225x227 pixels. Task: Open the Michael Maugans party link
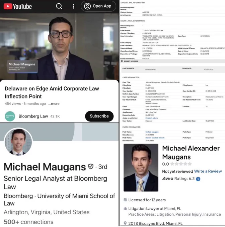pos(152,132)
